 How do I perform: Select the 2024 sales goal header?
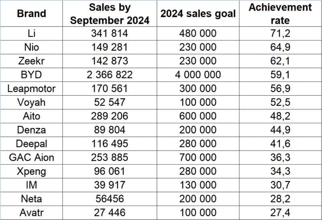point(198,14)
